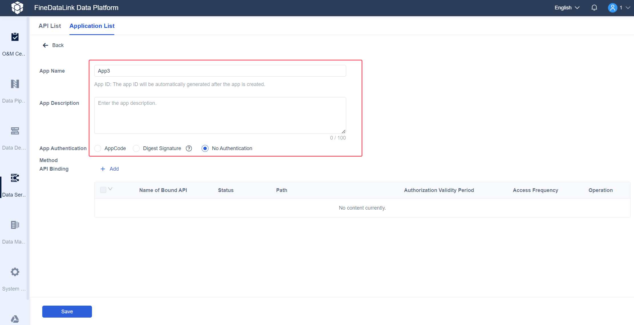Click the FineDataLink logo in the header

17,8
